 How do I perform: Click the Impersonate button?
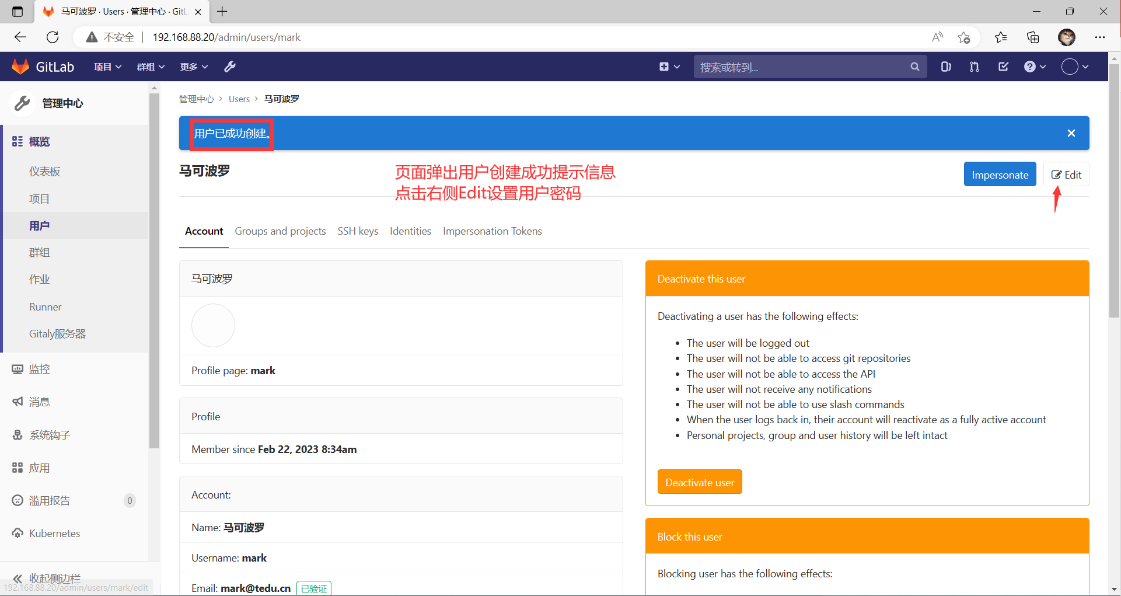pos(1000,175)
